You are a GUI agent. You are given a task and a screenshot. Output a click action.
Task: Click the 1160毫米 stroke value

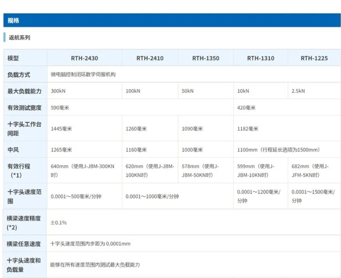[136, 150]
